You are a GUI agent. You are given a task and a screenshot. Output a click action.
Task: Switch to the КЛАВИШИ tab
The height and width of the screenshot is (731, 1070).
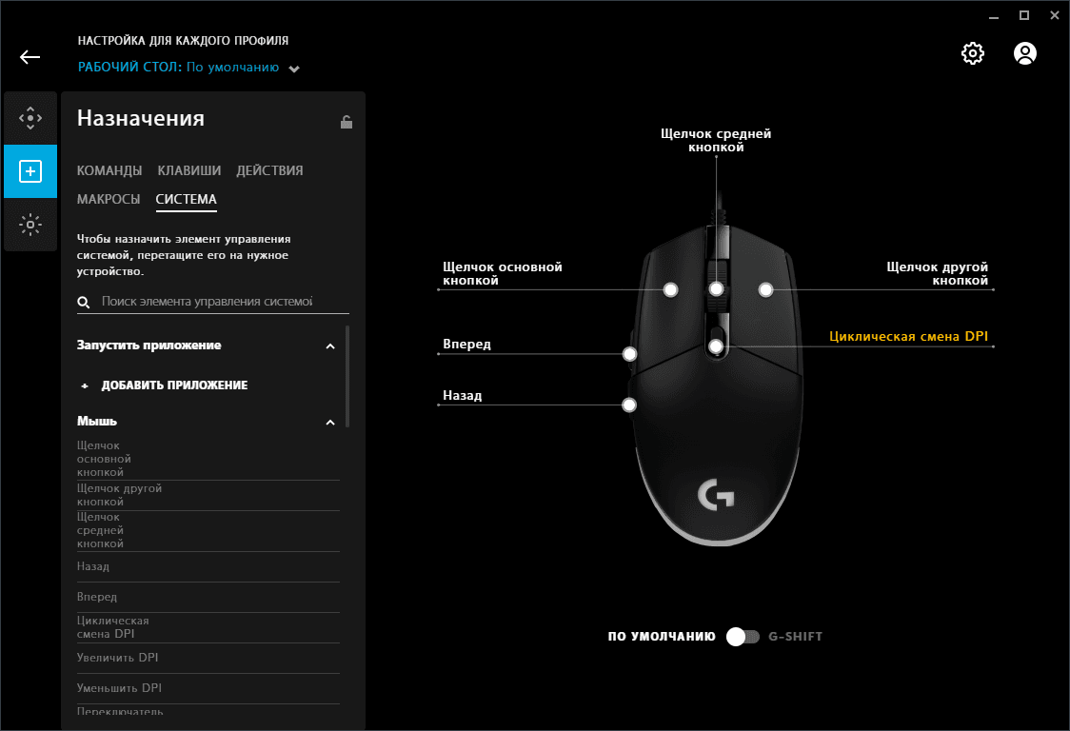pos(189,170)
